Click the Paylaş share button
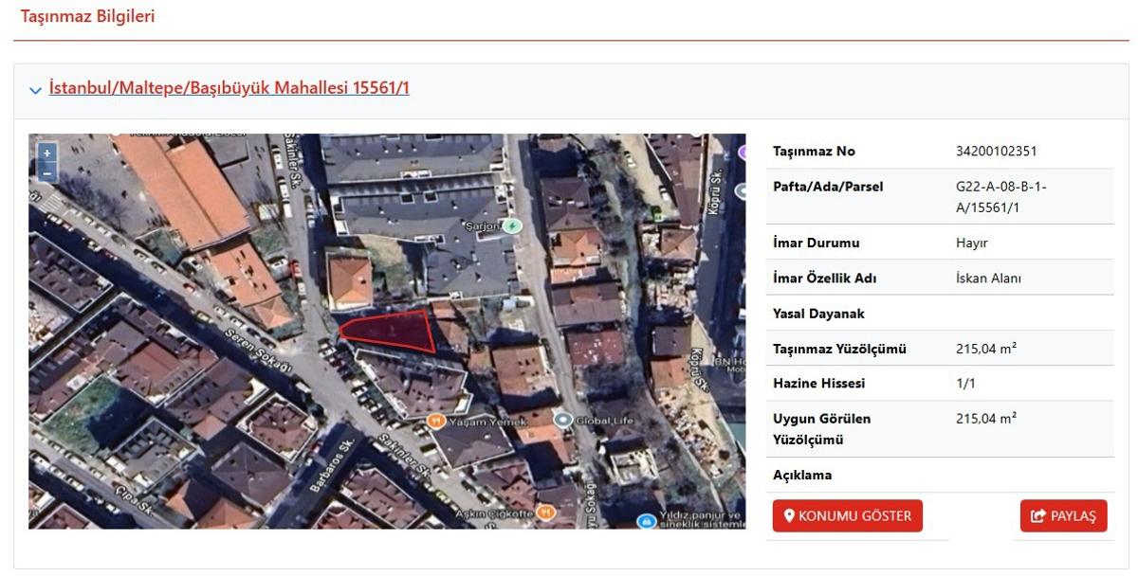Screen dimensions: 1138x576 [1063, 516]
